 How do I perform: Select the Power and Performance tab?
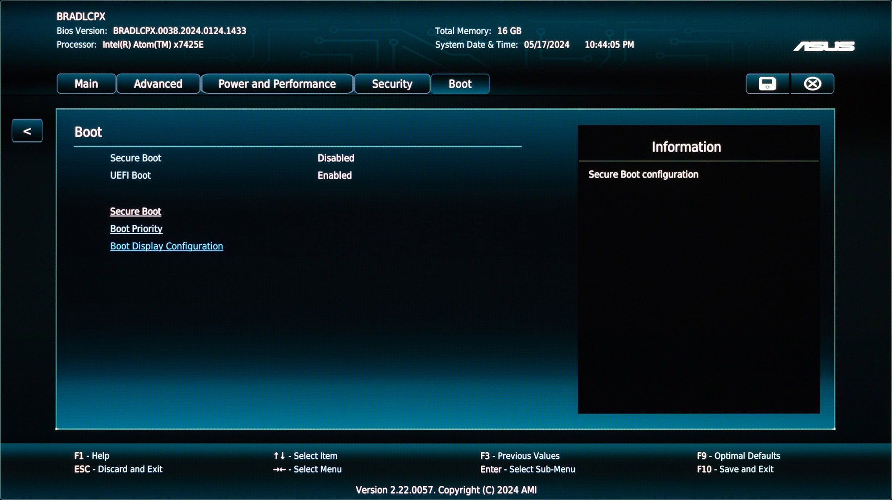(x=277, y=83)
